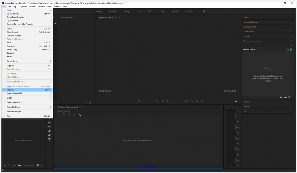Click the plus Button Editor in Program monitor
This screenshot has width=297, height=173.
pyautogui.click(x=236, y=101)
